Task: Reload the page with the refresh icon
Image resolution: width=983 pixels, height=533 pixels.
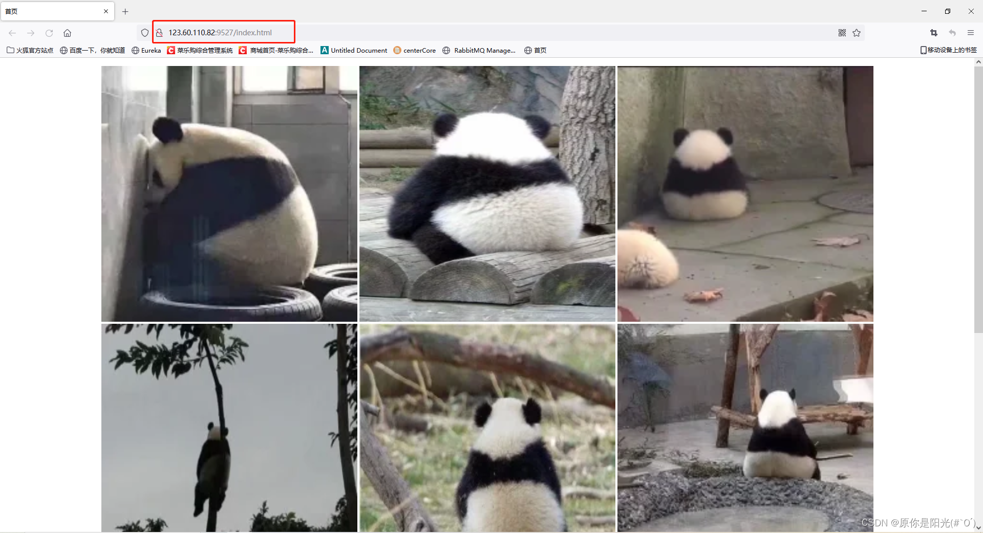Action: 49,33
